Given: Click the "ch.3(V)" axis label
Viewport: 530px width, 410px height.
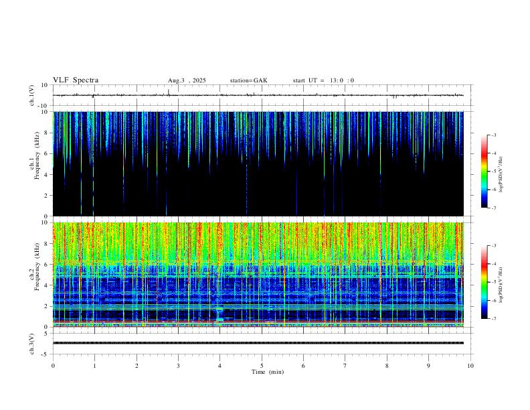Looking at the screenshot, I should click(32, 344).
